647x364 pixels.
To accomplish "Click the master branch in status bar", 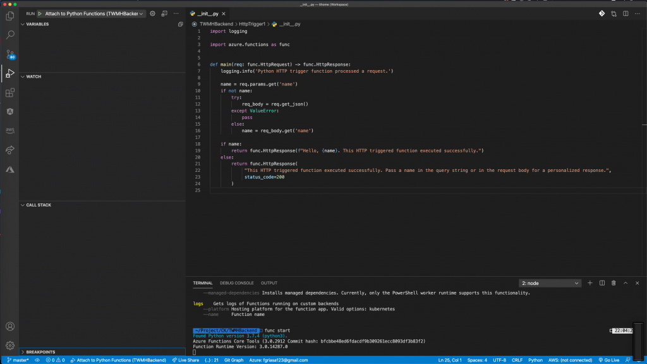I will [18, 360].
